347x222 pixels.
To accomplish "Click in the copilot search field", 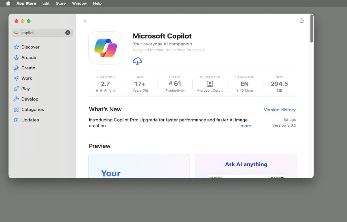I will (x=42, y=33).
